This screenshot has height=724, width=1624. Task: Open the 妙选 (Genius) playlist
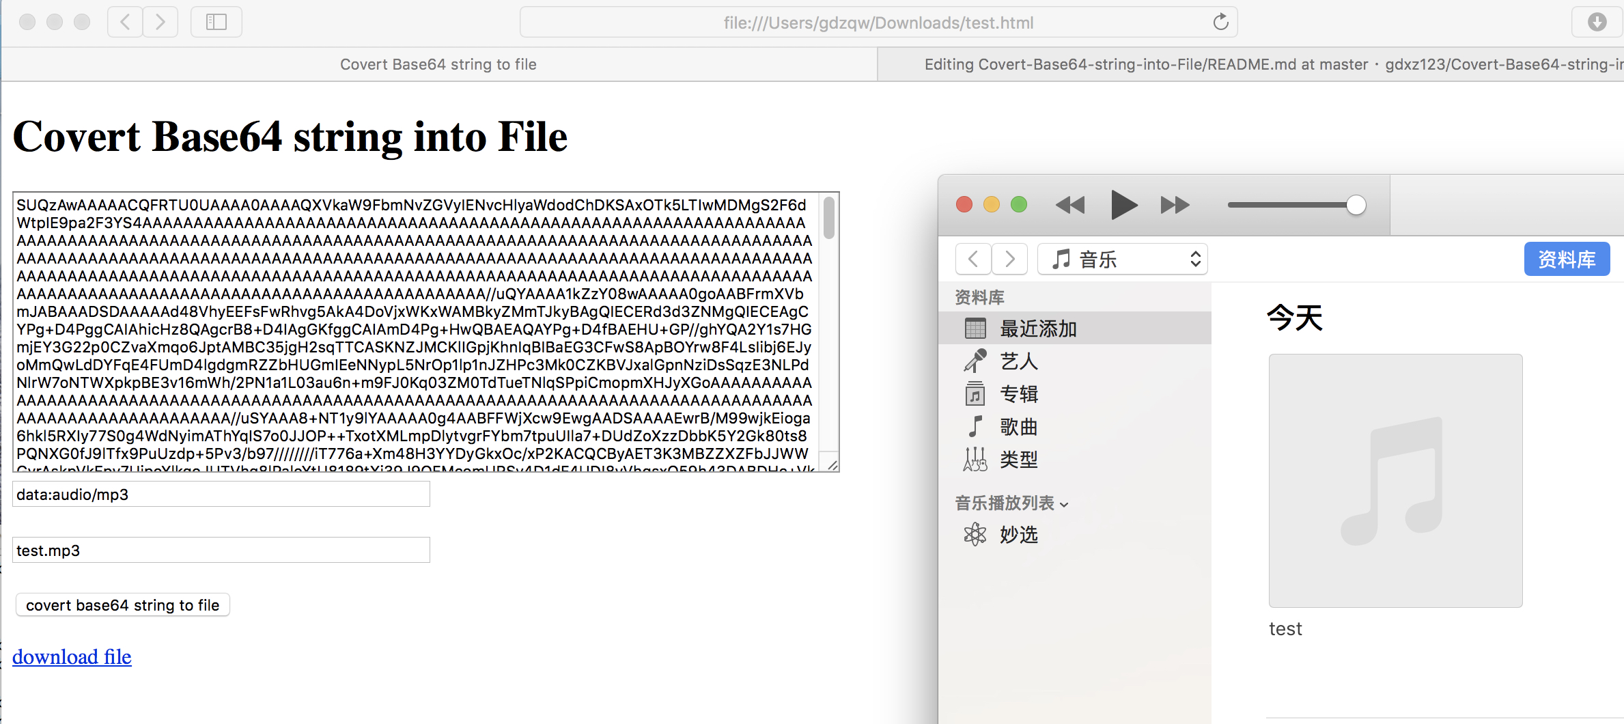click(1018, 535)
